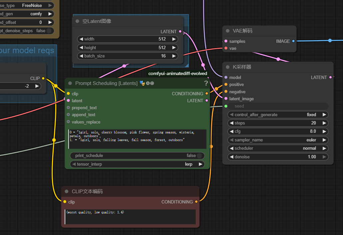Click the cfg 8.0 value slider
Image resolution: width=343 pixels, height=235 pixels.
(x=278, y=131)
